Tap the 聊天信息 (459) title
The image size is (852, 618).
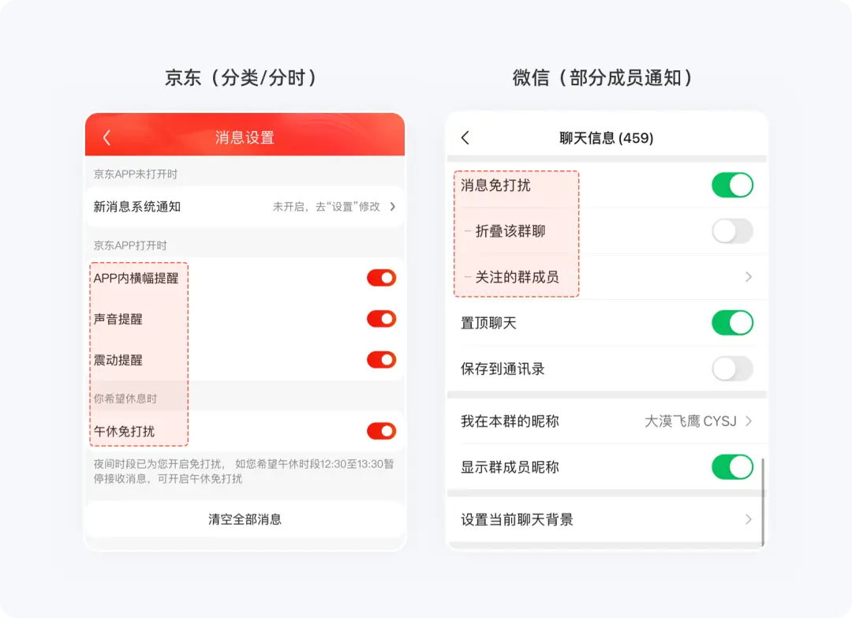(x=607, y=138)
